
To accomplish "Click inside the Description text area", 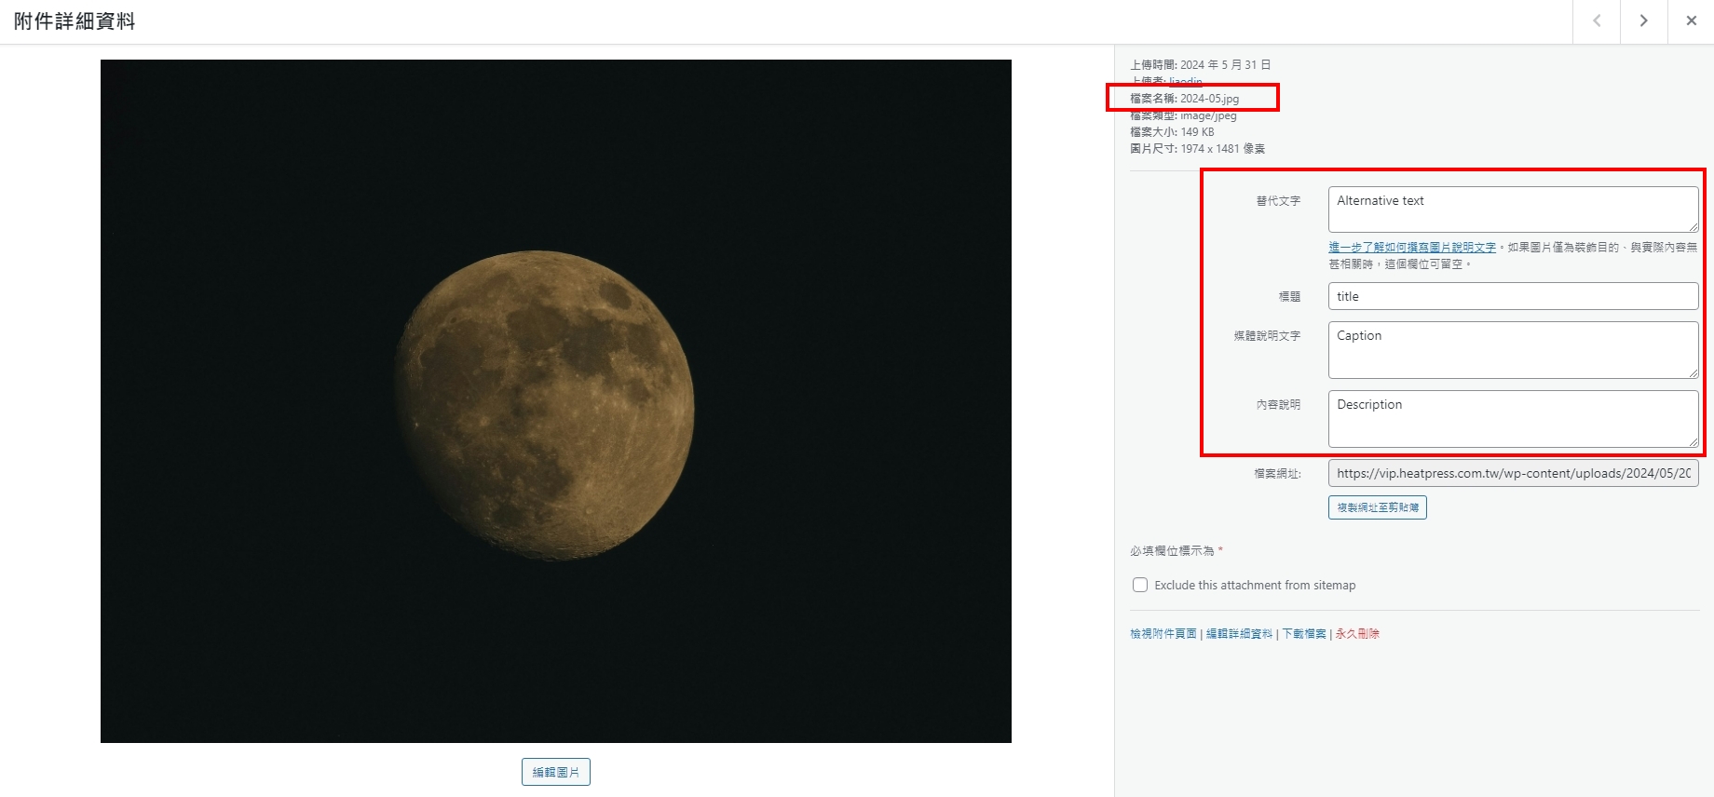I will (1512, 419).
